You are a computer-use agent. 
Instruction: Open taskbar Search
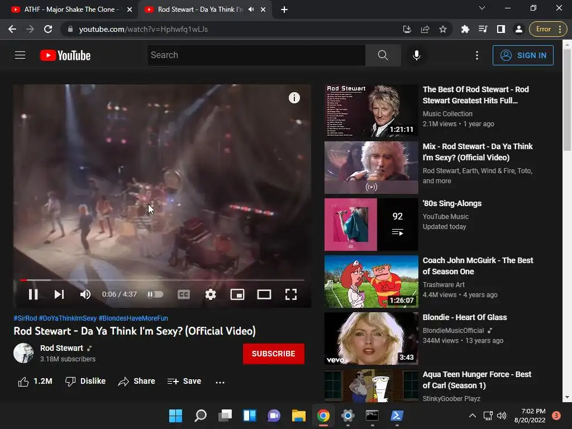coord(201,416)
